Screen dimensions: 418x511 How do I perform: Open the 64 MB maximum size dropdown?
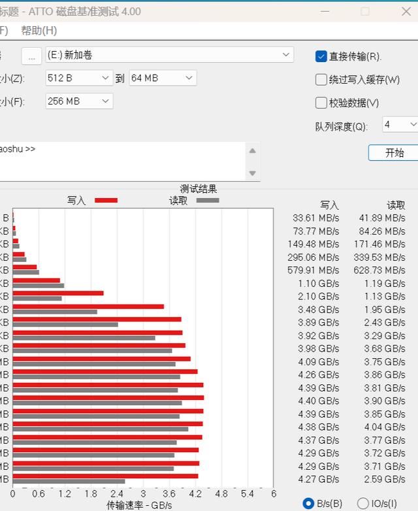pos(163,78)
